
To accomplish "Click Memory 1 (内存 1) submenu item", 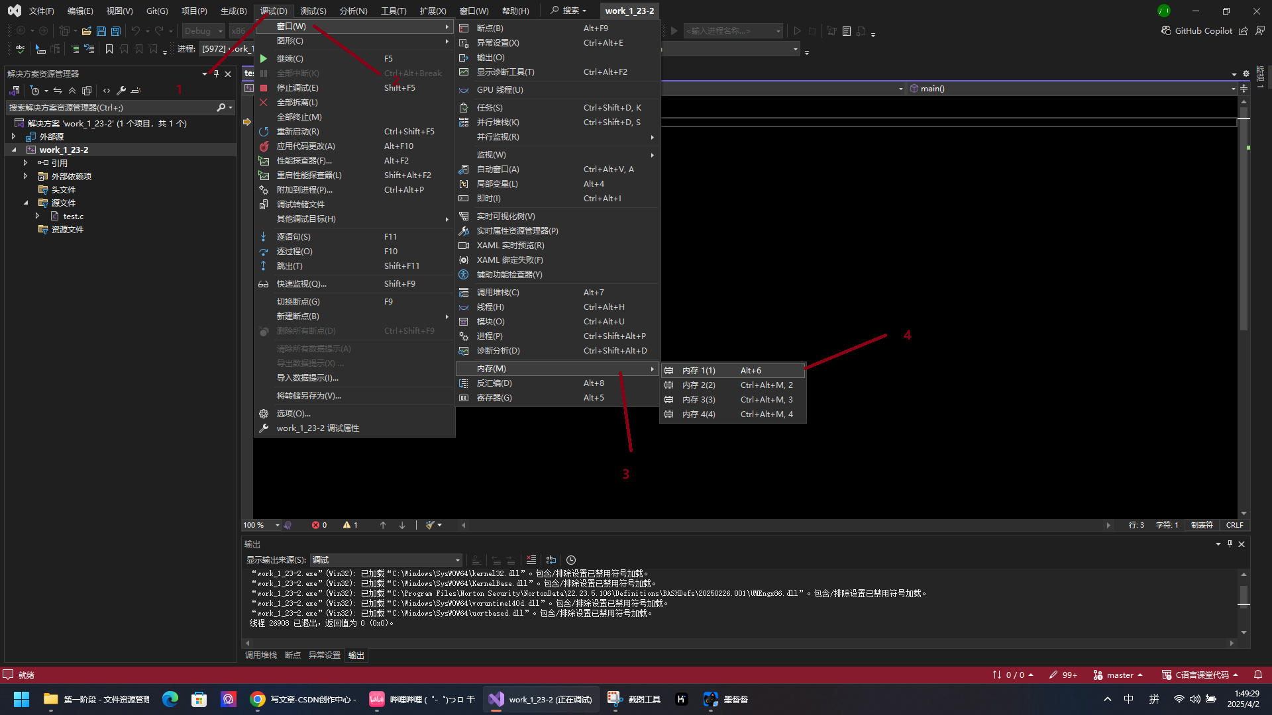I will point(699,371).
